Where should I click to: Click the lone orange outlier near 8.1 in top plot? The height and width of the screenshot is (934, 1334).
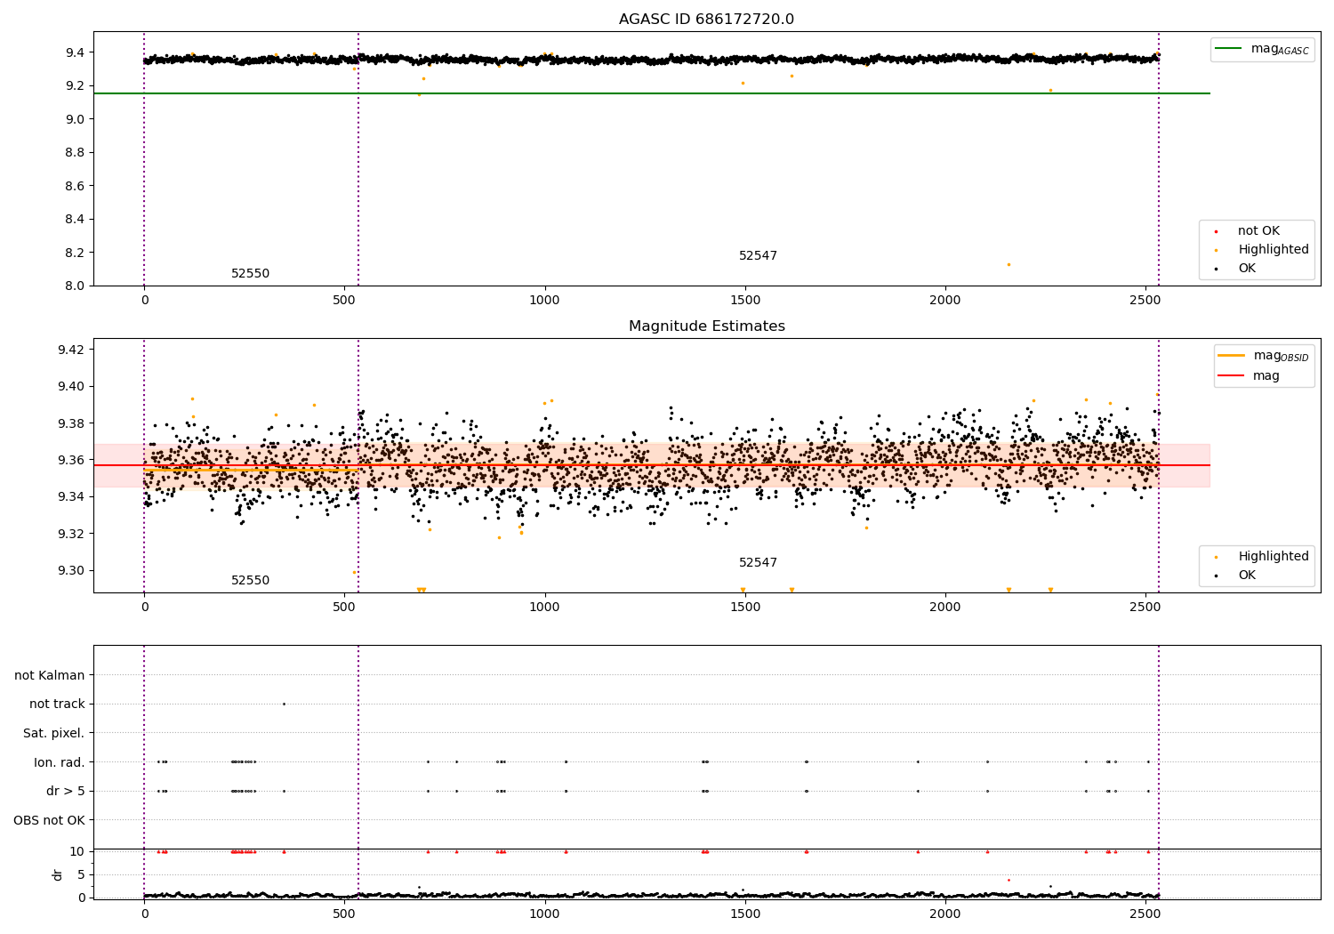pyautogui.click(x=1008, y=264)
